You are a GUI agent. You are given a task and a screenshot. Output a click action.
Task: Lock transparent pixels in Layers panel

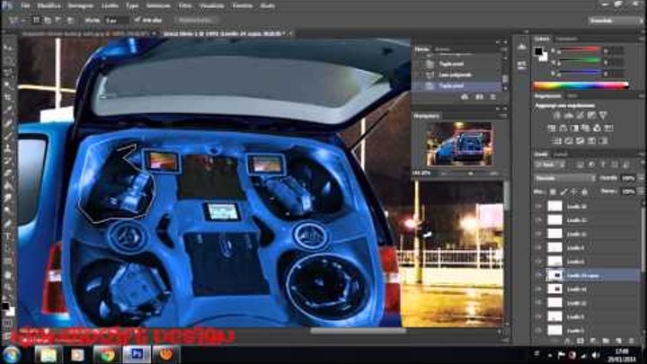pos(553,191)
